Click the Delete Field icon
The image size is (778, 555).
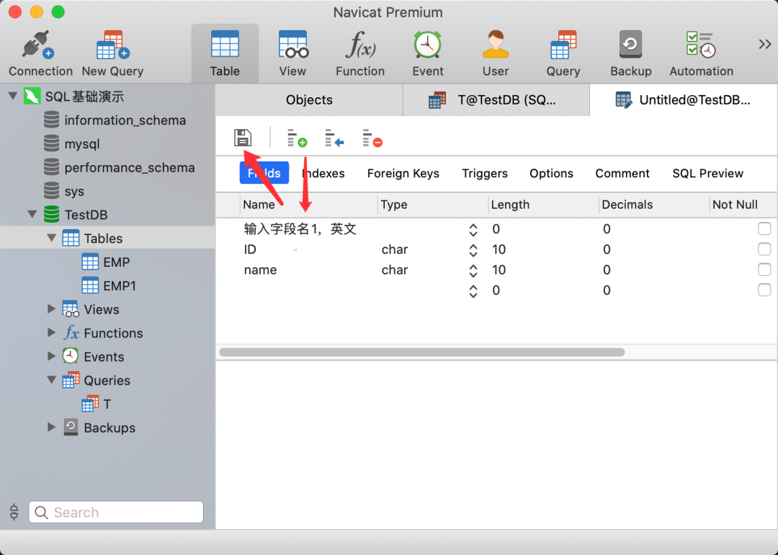pyautogui.click(x=372, y=138)
